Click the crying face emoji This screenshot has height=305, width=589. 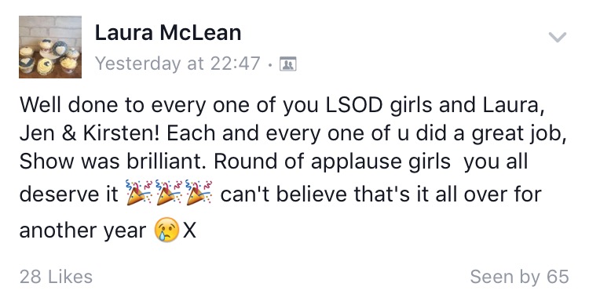(x=166, y=229)
